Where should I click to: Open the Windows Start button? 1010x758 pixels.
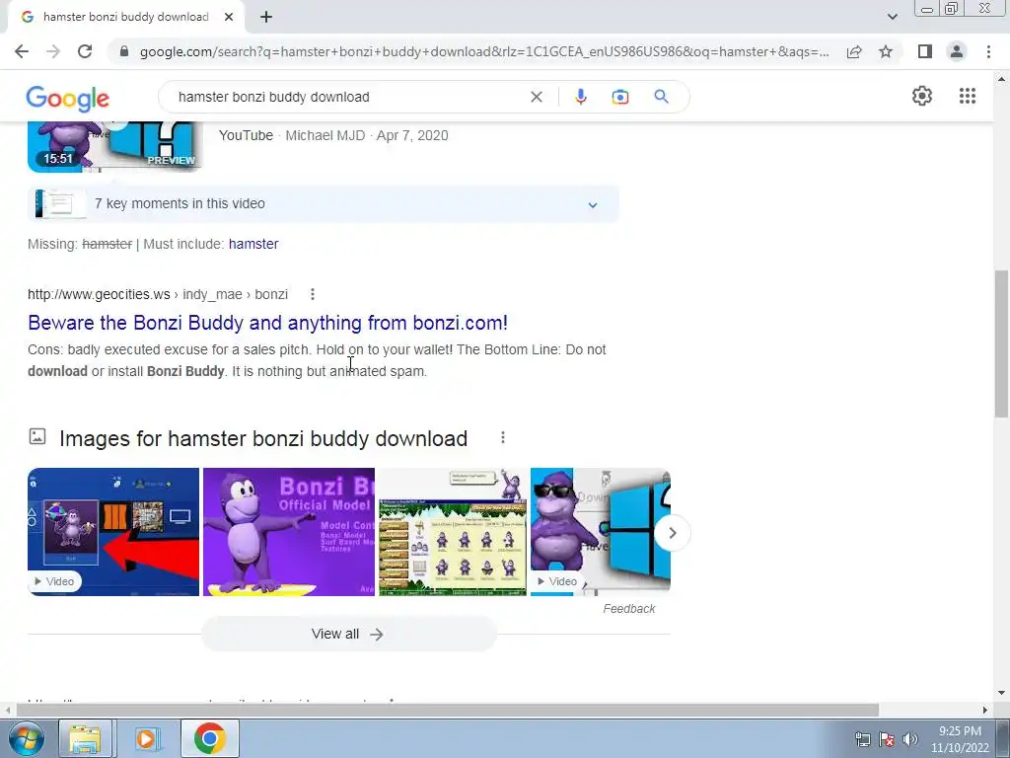coord(26,738)
